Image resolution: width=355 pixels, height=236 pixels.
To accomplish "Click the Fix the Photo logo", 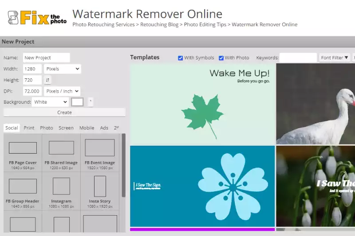I will (x=37, y=18).
